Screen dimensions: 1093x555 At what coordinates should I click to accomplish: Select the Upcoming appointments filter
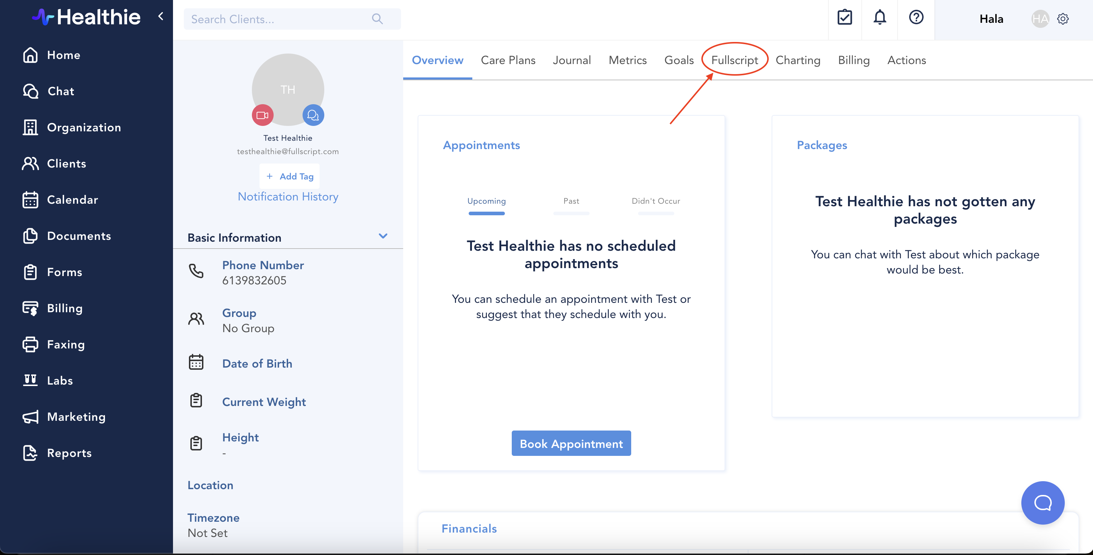pyautogui.click(x=486, y=201)
